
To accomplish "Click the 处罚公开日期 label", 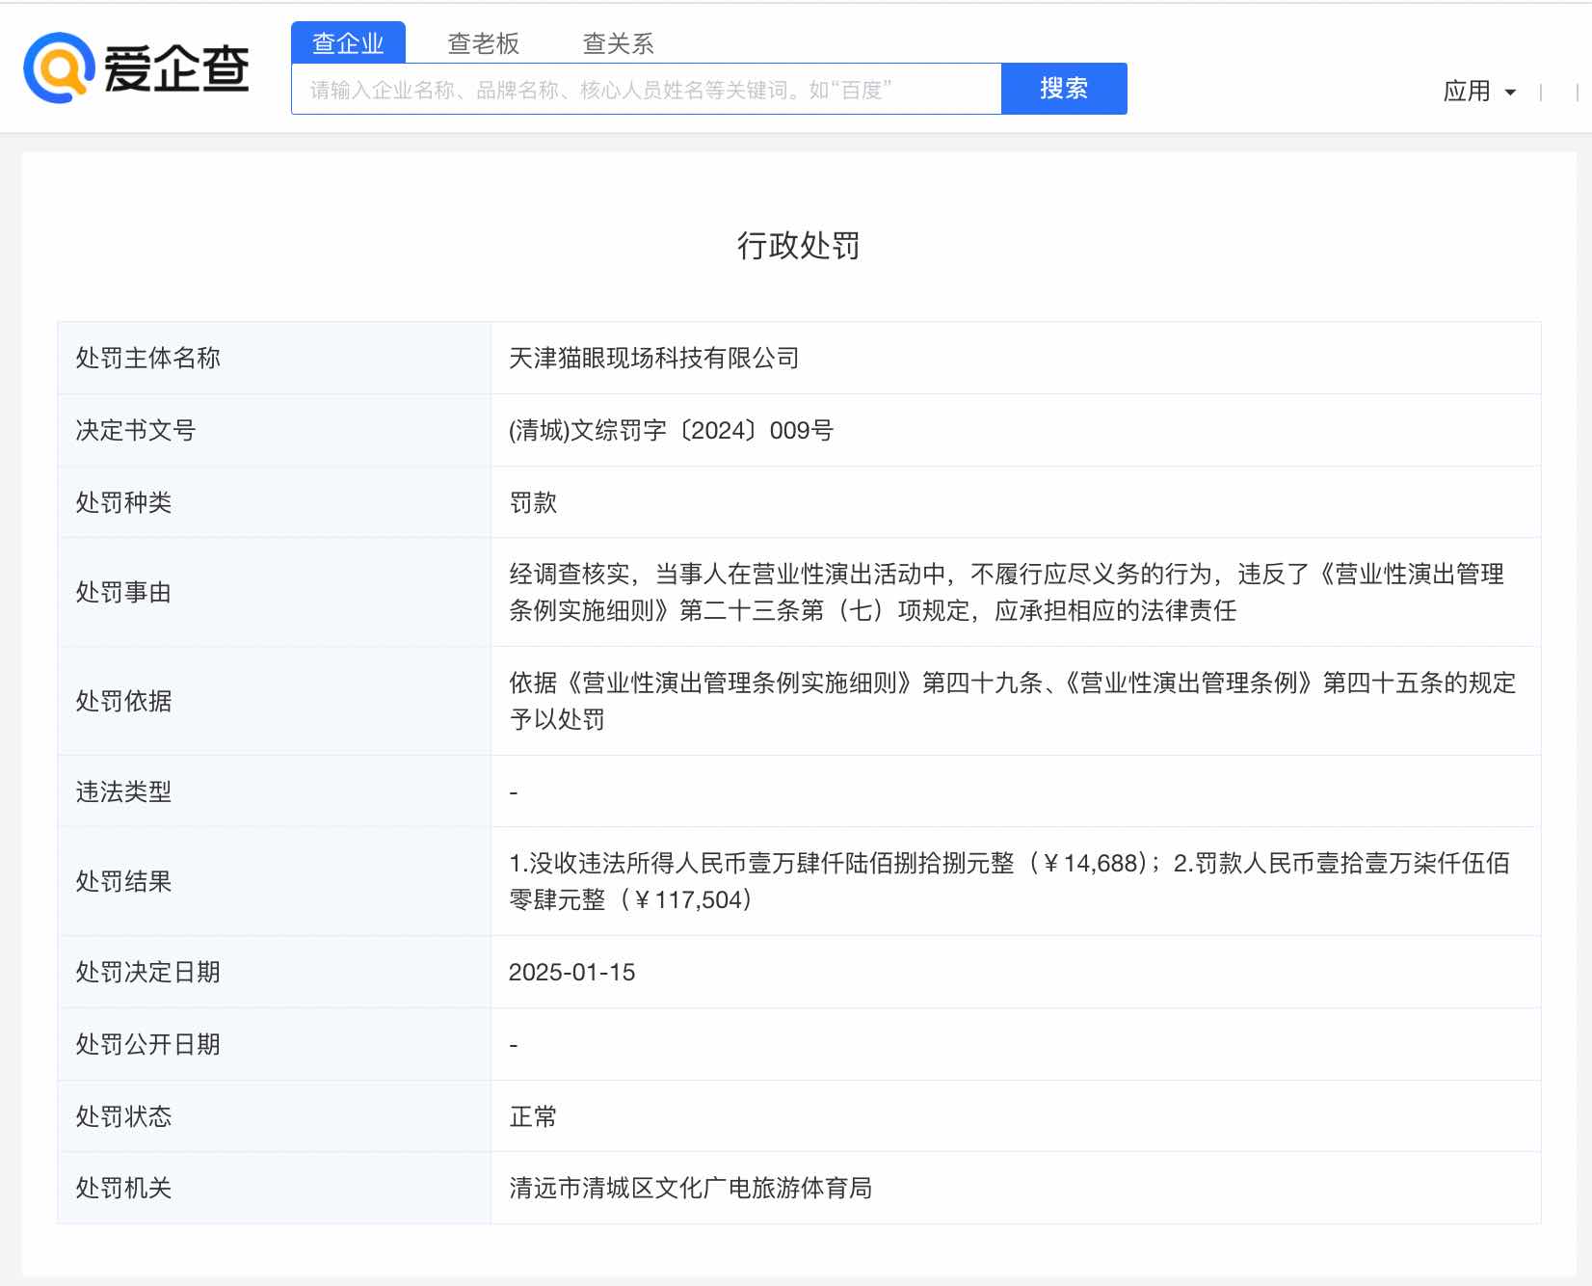I will (148, 1044).
